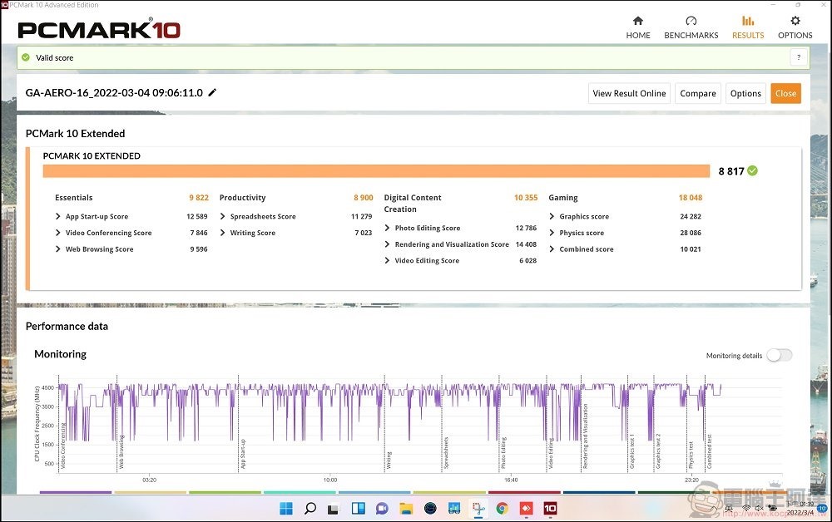
Task: Click the Video Conferencing marker in chart
Action: point(62,446)
